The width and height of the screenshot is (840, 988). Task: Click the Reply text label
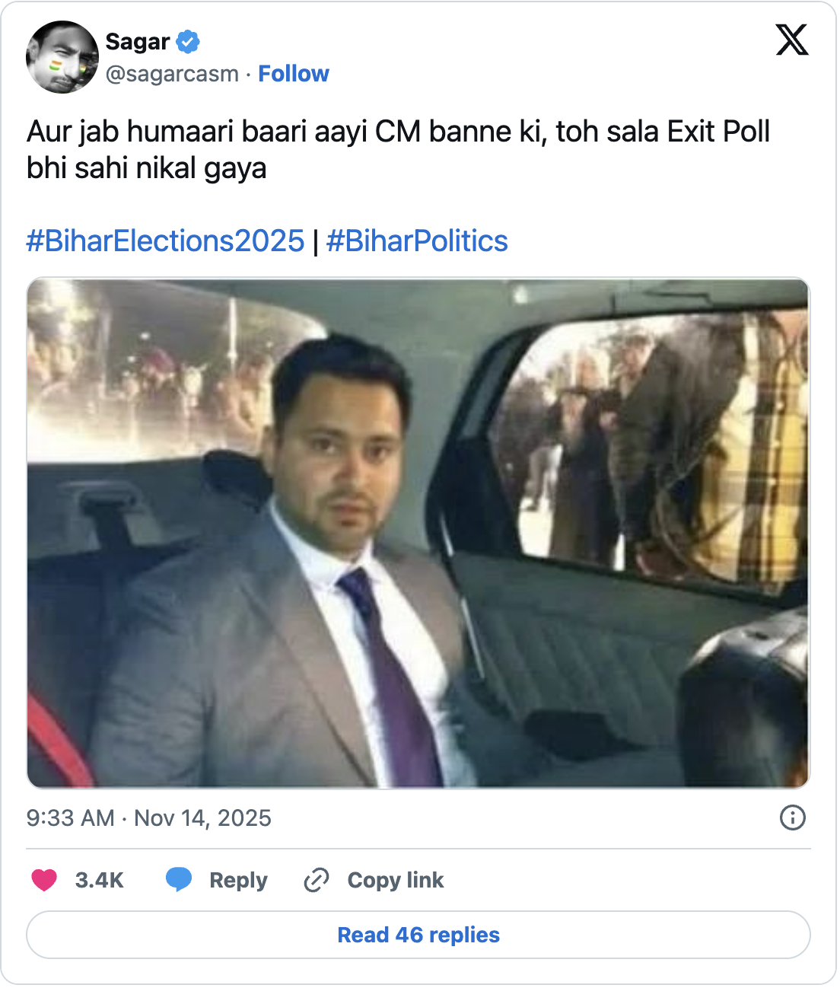pyautogui.click(x=237, y=881)
